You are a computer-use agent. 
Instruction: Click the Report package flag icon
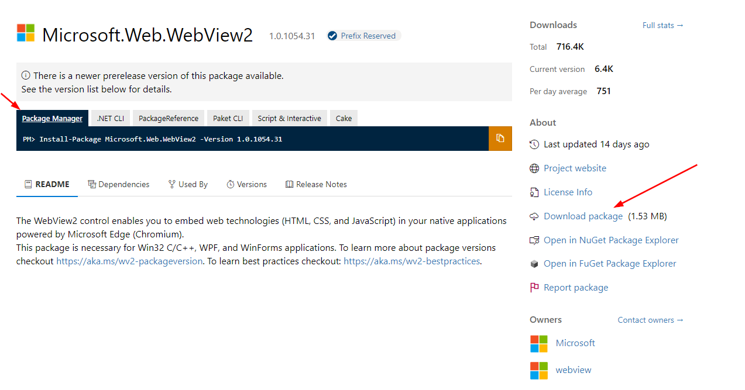click(534, 287)
